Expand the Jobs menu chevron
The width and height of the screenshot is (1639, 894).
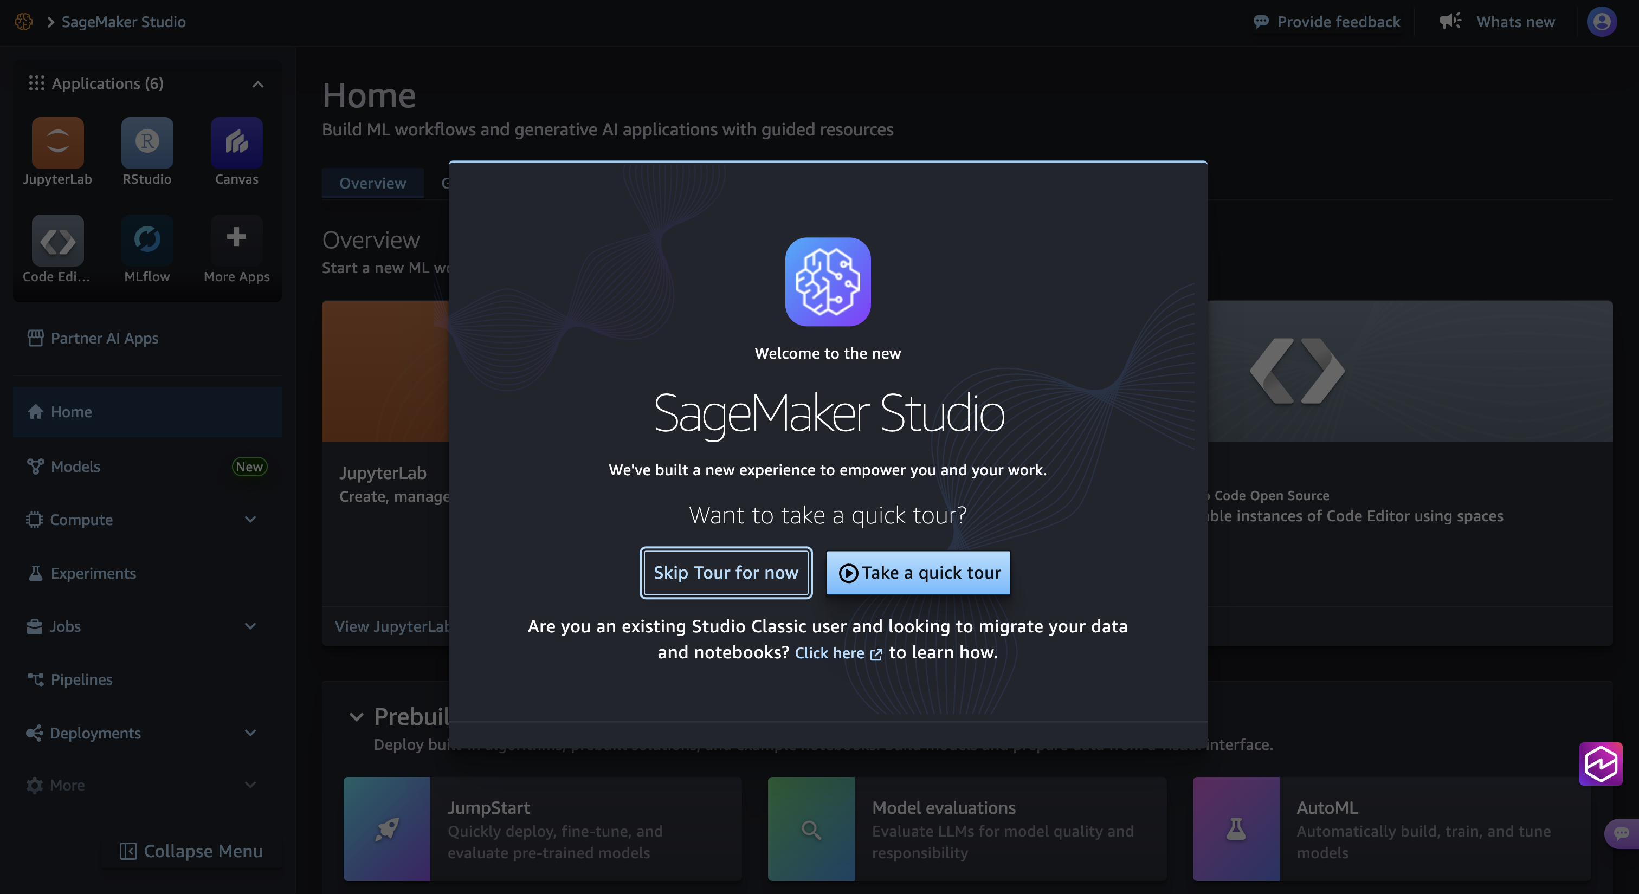coord(251,626)
